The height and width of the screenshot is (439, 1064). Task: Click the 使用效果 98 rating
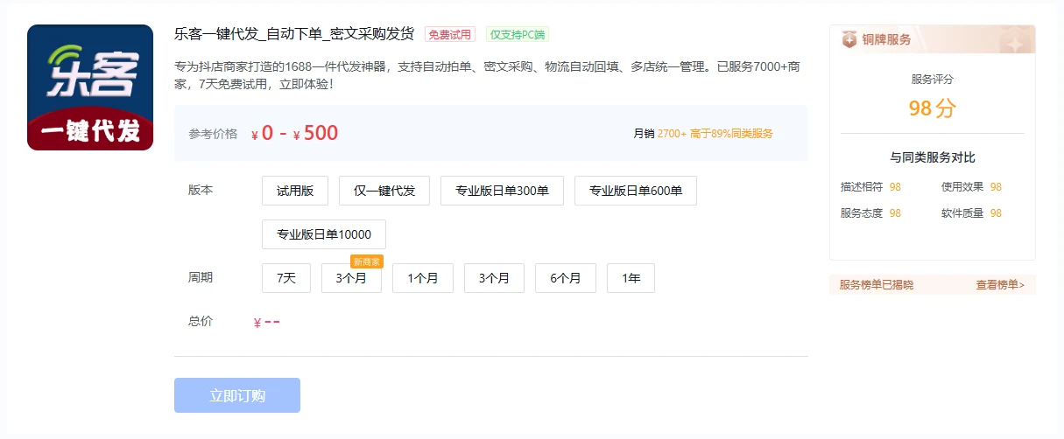tap(971, 187)
